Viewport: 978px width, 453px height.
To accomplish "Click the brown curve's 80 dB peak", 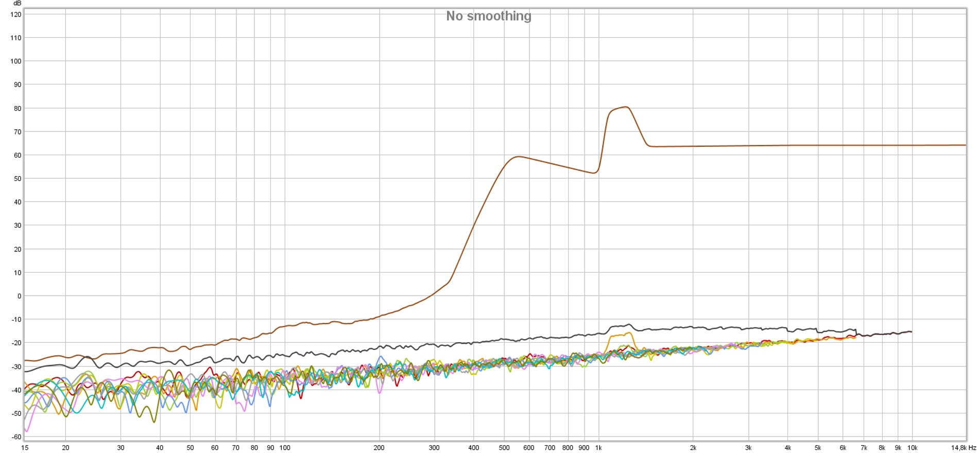I will point(626,107).
